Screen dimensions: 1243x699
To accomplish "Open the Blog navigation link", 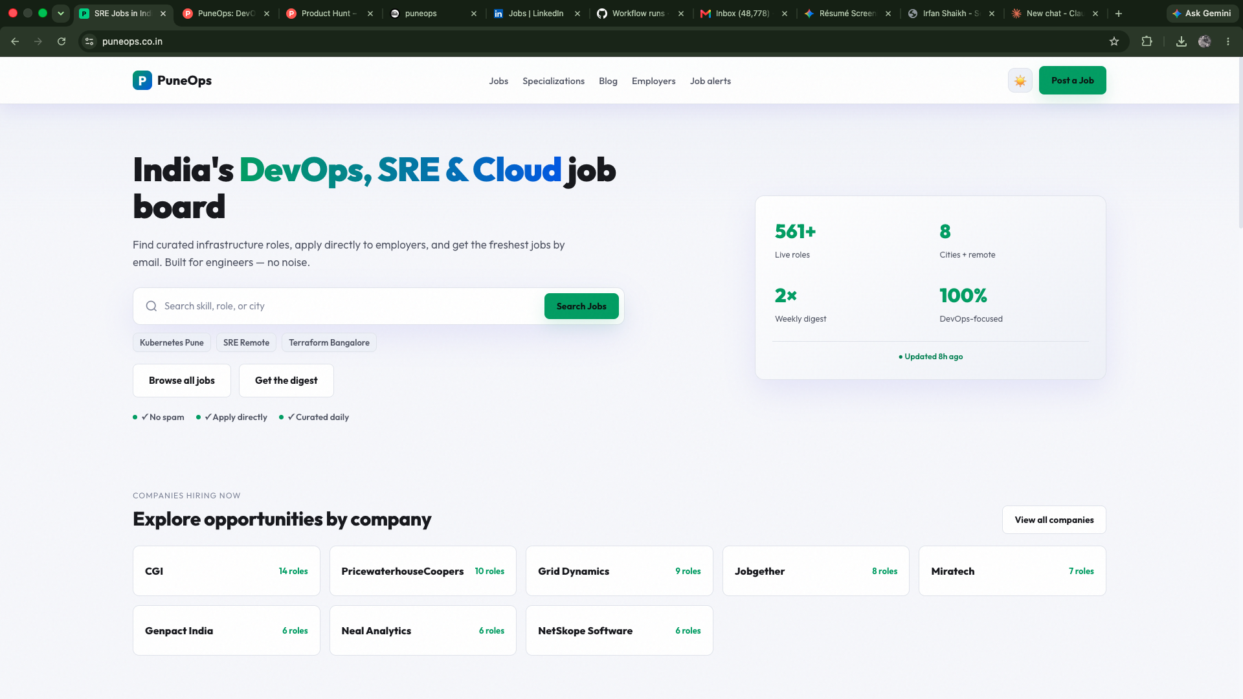I will [608, 81].
